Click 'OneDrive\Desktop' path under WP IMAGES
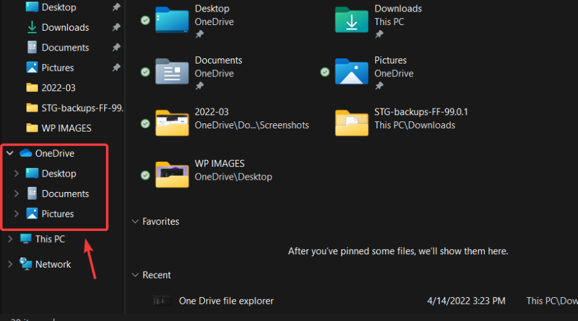This screenshot has width=578, height=321. click(233, 177)
